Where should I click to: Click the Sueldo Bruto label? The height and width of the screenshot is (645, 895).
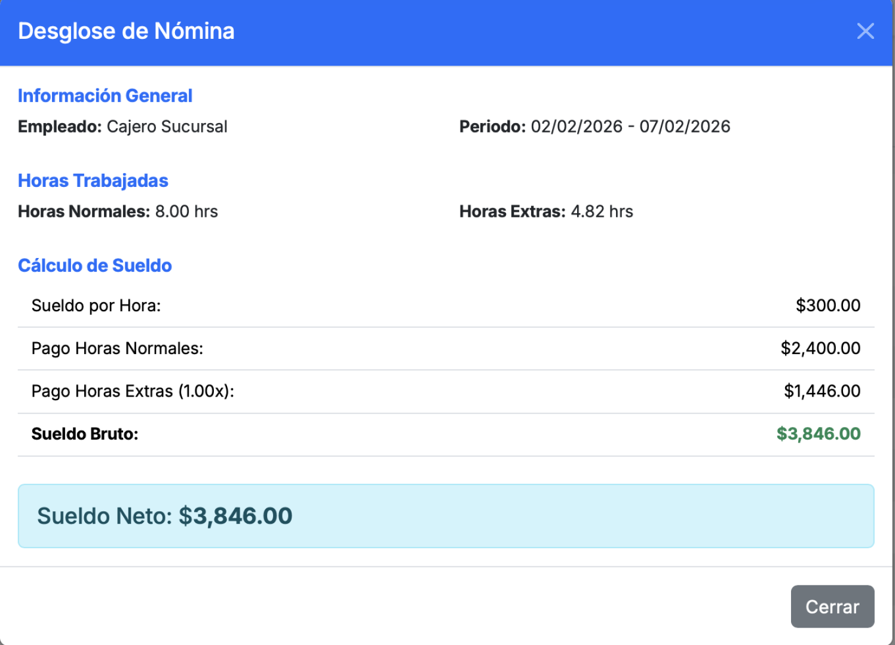coord(85,434)
